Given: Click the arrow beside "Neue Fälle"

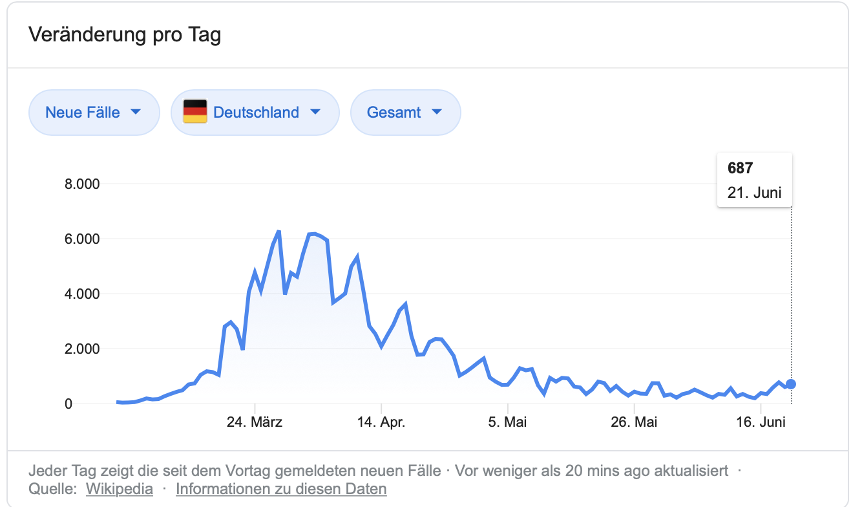Looking at the screenshot, I should 136,112.
